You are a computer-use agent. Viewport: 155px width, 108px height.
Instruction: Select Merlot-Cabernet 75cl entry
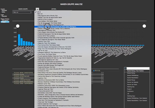coord(63,104)
